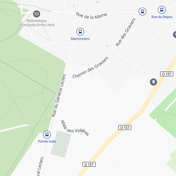The width and height of the screenshot is (176, 176).
Task: Click the Rue du Général Leclerc label
Action: 59,95
